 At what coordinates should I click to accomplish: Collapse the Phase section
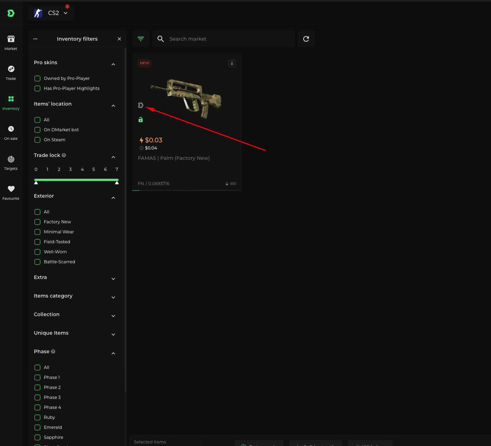pos(113,354)
